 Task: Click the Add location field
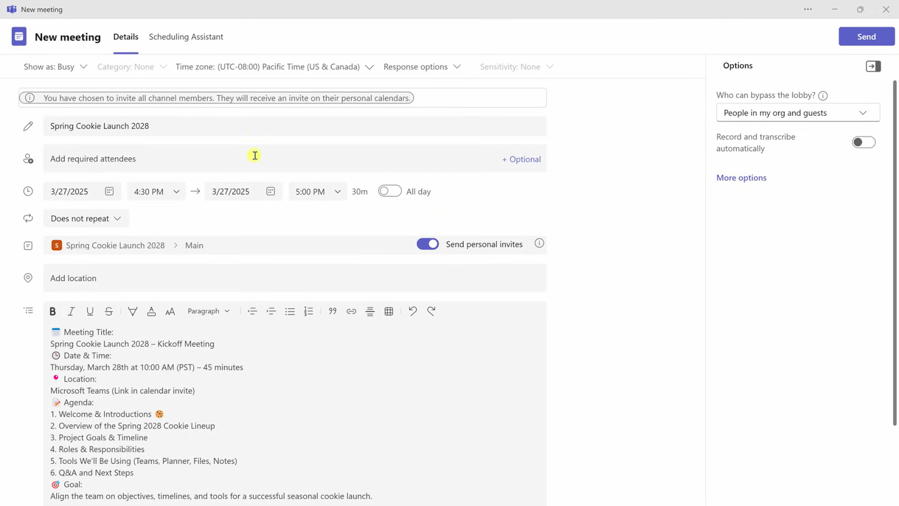pos(294,278)
